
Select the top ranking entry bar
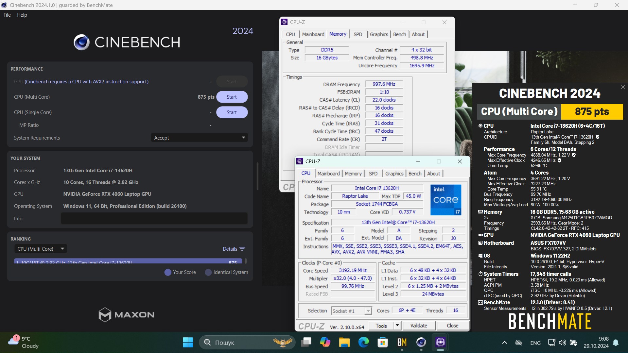point(128,261)
